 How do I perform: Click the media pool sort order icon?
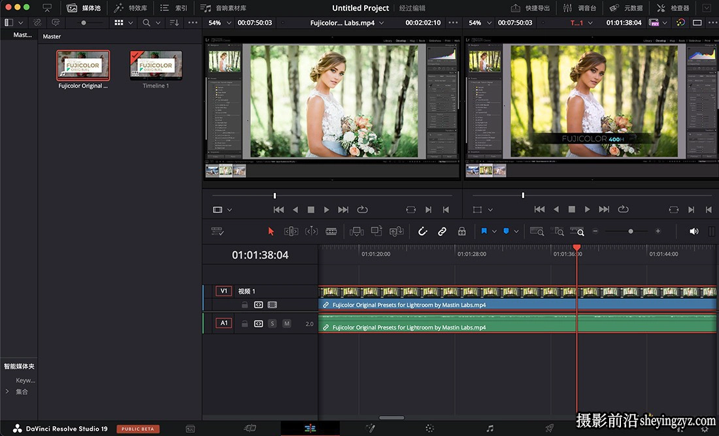(175, 22)
